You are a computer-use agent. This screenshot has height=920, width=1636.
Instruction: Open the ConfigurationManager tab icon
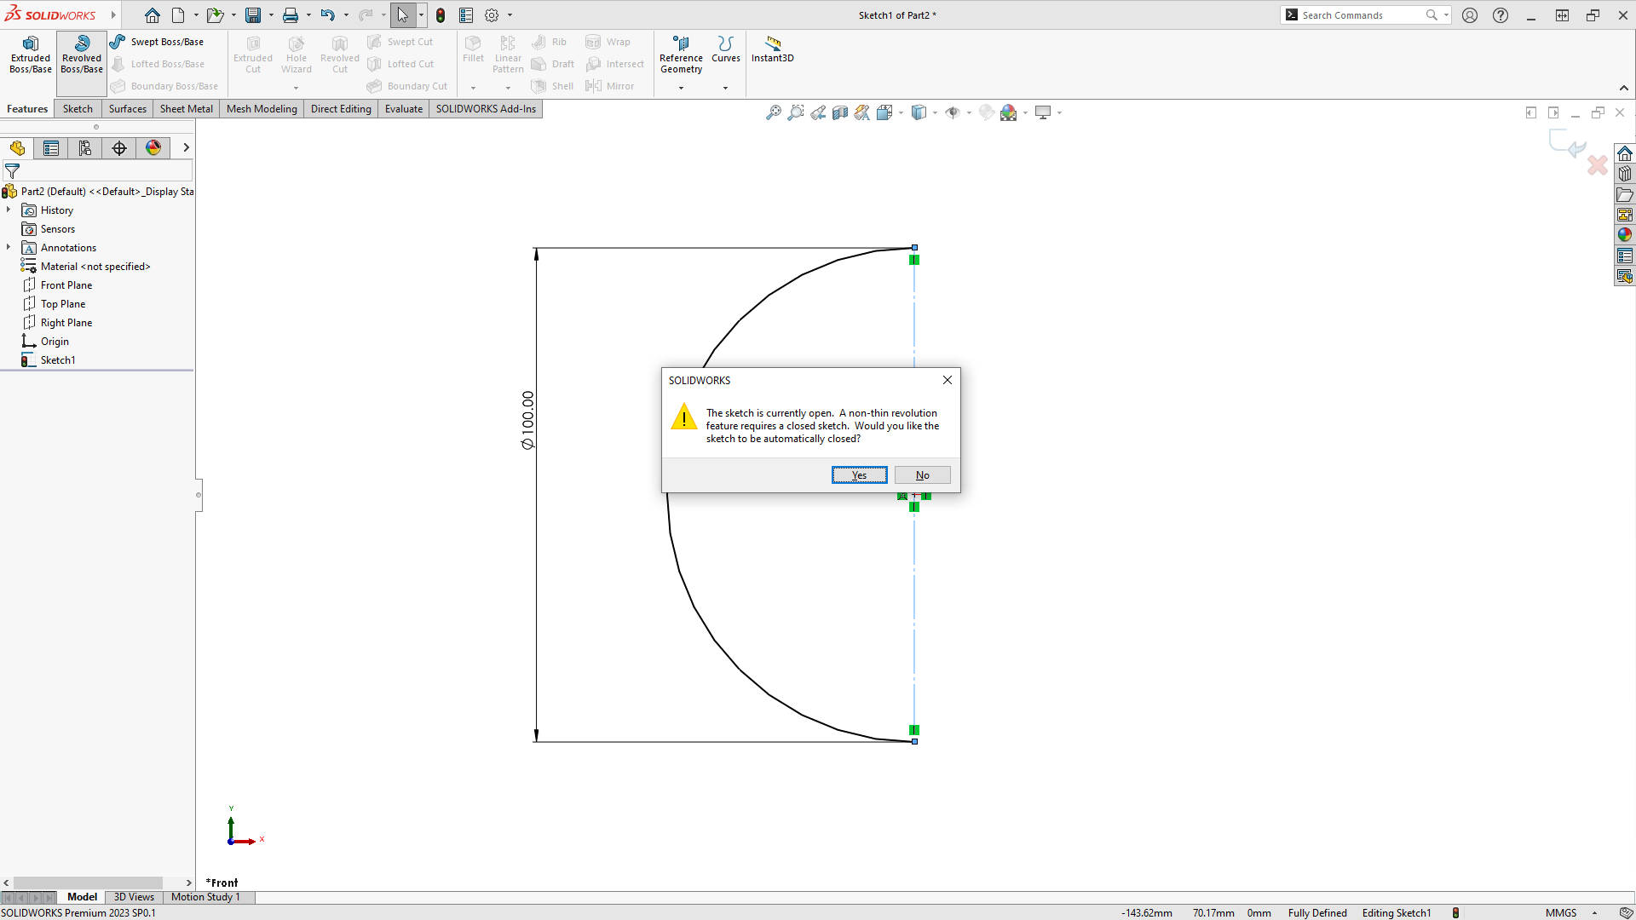pos(85,148)
